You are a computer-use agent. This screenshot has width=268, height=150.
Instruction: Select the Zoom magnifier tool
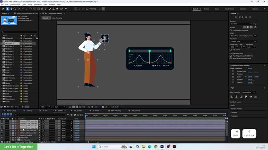15,9
